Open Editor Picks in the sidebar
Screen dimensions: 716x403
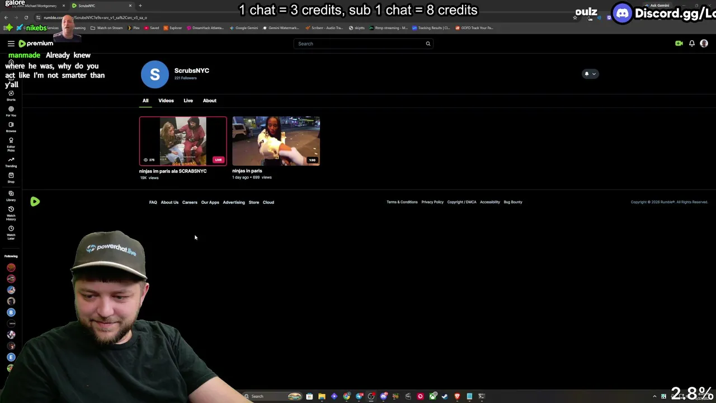(11, 144)
